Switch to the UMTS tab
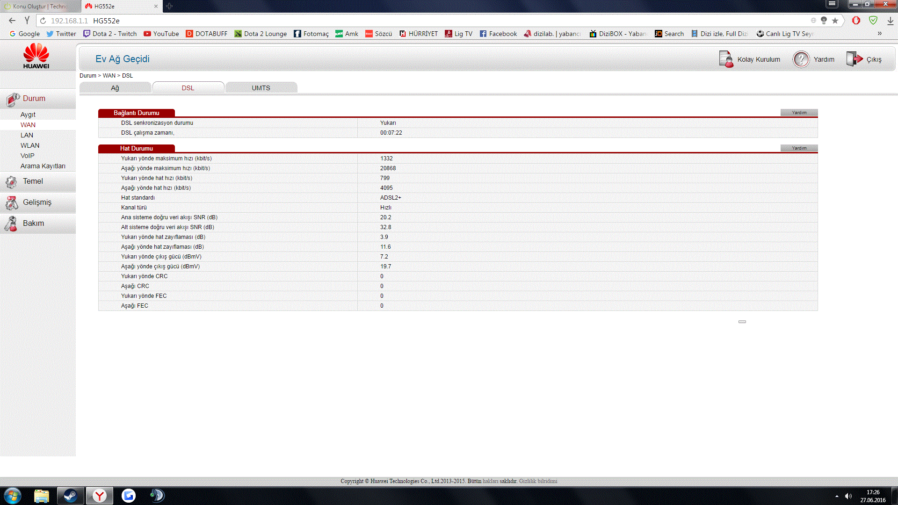The height and width of the screenshot is (505, 898). 261,88
